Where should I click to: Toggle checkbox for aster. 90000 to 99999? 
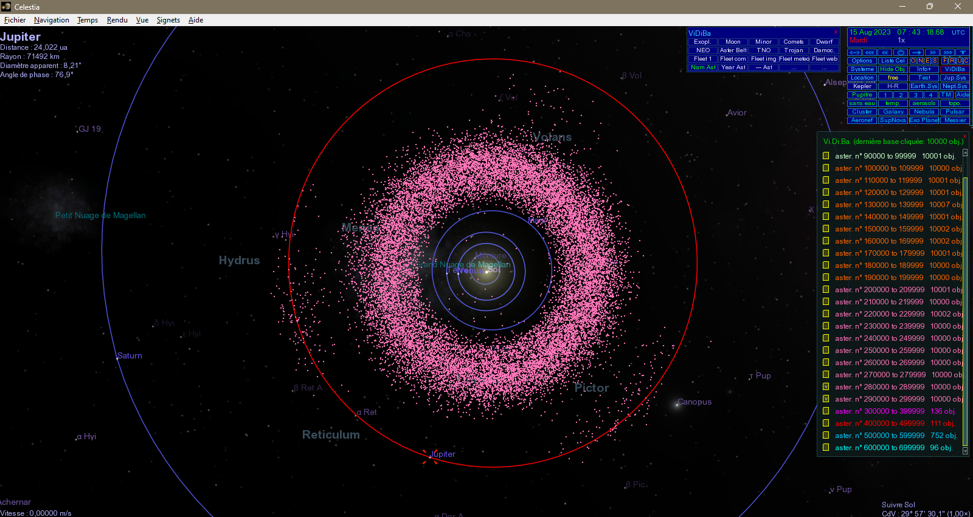(x=826, y=156)
